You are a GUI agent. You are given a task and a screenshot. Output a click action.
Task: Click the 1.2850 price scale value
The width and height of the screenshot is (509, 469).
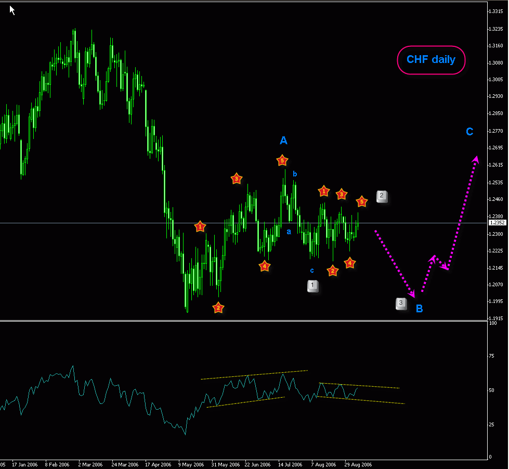click(x=496, y=113)
